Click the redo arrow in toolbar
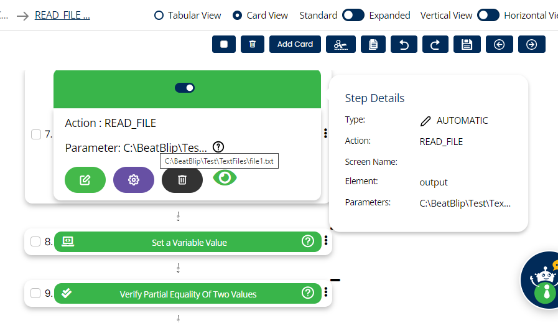This screenshot has width=558, height=323. [x=435, y=44]
